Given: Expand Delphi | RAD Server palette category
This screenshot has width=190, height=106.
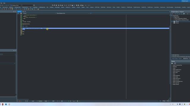Looking at the screenshot, I should point(172,79).
